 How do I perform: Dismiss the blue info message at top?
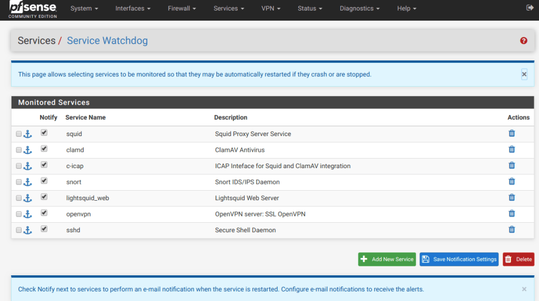coord(524,75)
